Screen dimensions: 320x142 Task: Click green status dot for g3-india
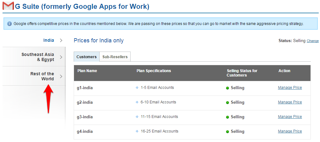(227, 117)
